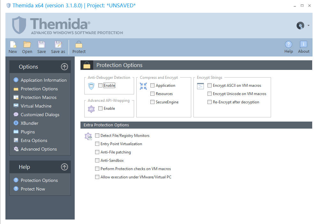This screenshot has width=317, height=224.
Task: Open the Protect Now help link
Action: click(x=33, y=189)
